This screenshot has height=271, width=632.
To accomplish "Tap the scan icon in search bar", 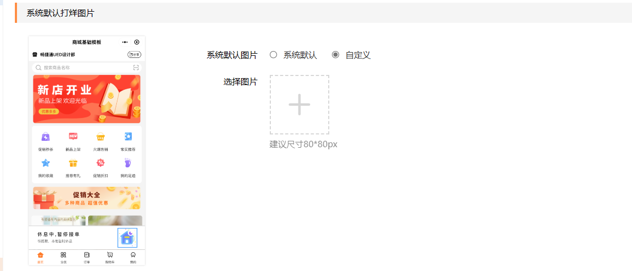I will pyautogui.click(x=136, y=68).
